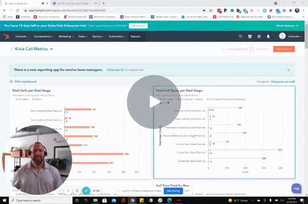Viewport: 308px width, 204px height.
Task: Switch to the second browser tab
Action: 75,3
